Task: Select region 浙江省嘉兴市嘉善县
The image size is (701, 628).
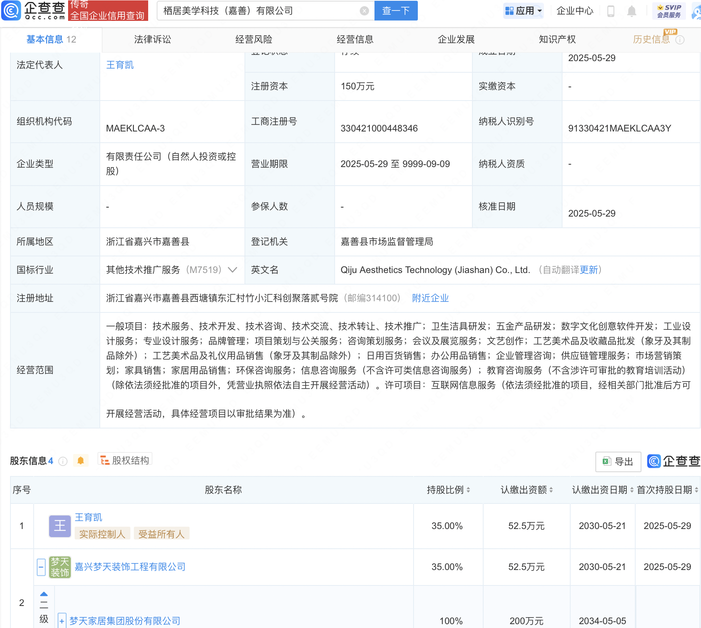Action: pos(147,242)
